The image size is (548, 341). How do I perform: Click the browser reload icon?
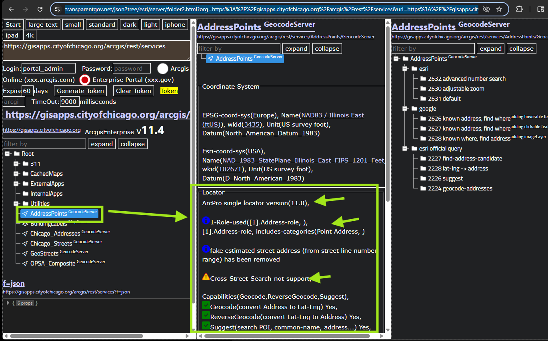(40, 9)
